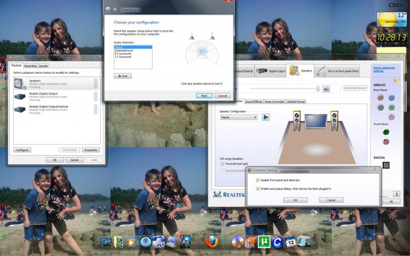Open the Sound Effects tab
The image size is (410, 256).
[254, 102]
